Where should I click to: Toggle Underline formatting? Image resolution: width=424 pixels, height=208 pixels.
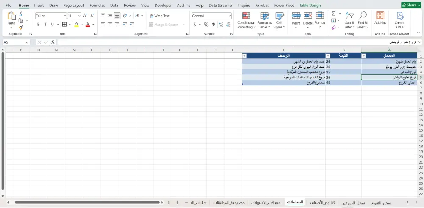click(x=53, y=25)
